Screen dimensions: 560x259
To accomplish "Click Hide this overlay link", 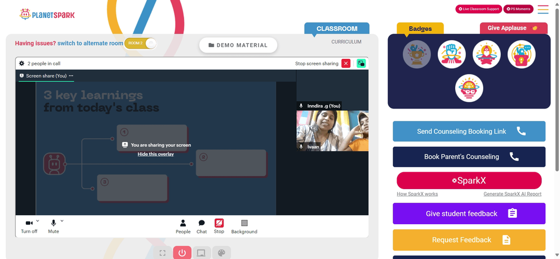I will click(x=156, y=154).
